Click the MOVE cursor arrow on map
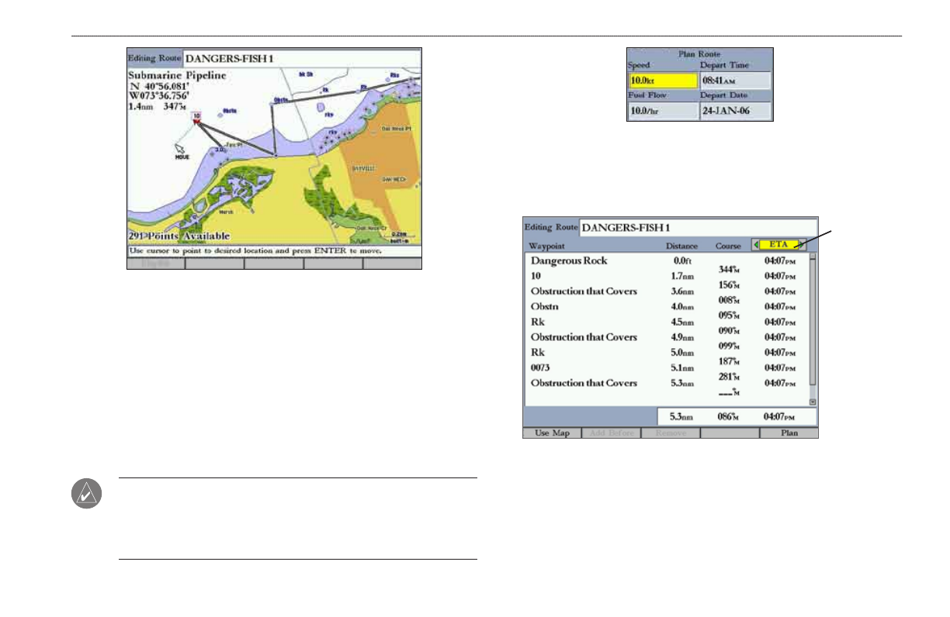 (180, 147)
